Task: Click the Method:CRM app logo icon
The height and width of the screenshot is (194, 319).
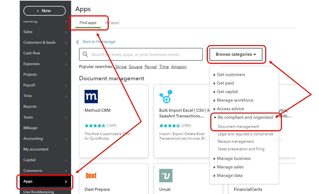Action: coord(91,96)
